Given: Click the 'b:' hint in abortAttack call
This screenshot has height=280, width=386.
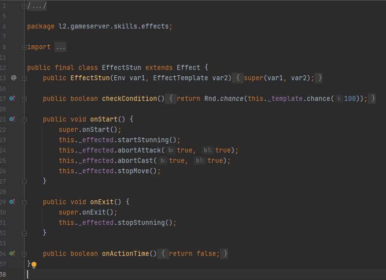Looking at the screenshot, I should click(x=170, y=151).
